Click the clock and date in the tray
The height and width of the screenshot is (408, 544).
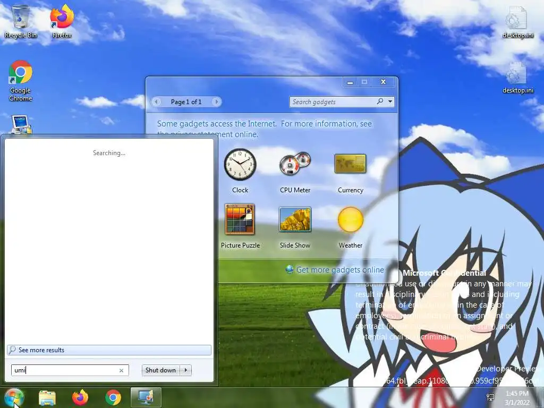[x=516, y=398]
